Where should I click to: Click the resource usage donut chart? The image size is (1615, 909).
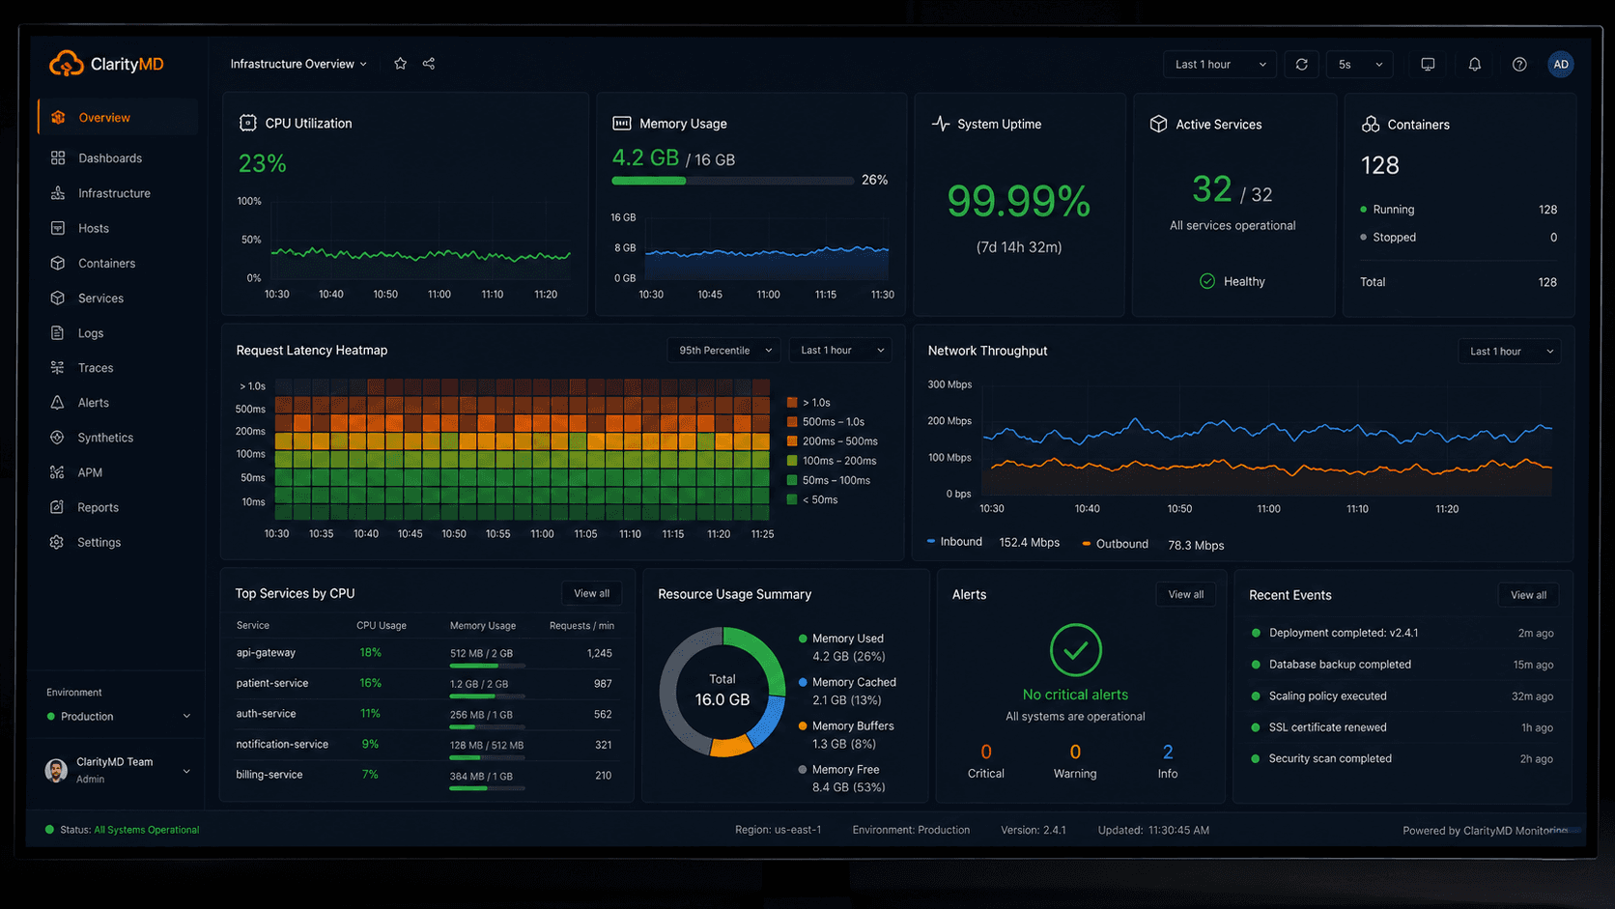(722, 692)
